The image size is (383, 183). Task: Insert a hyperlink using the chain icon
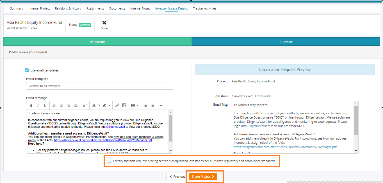coord(117,105)
